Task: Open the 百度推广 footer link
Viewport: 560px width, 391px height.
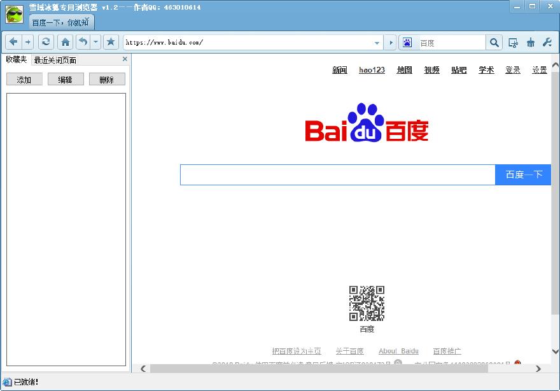Action: coord(447,351)
